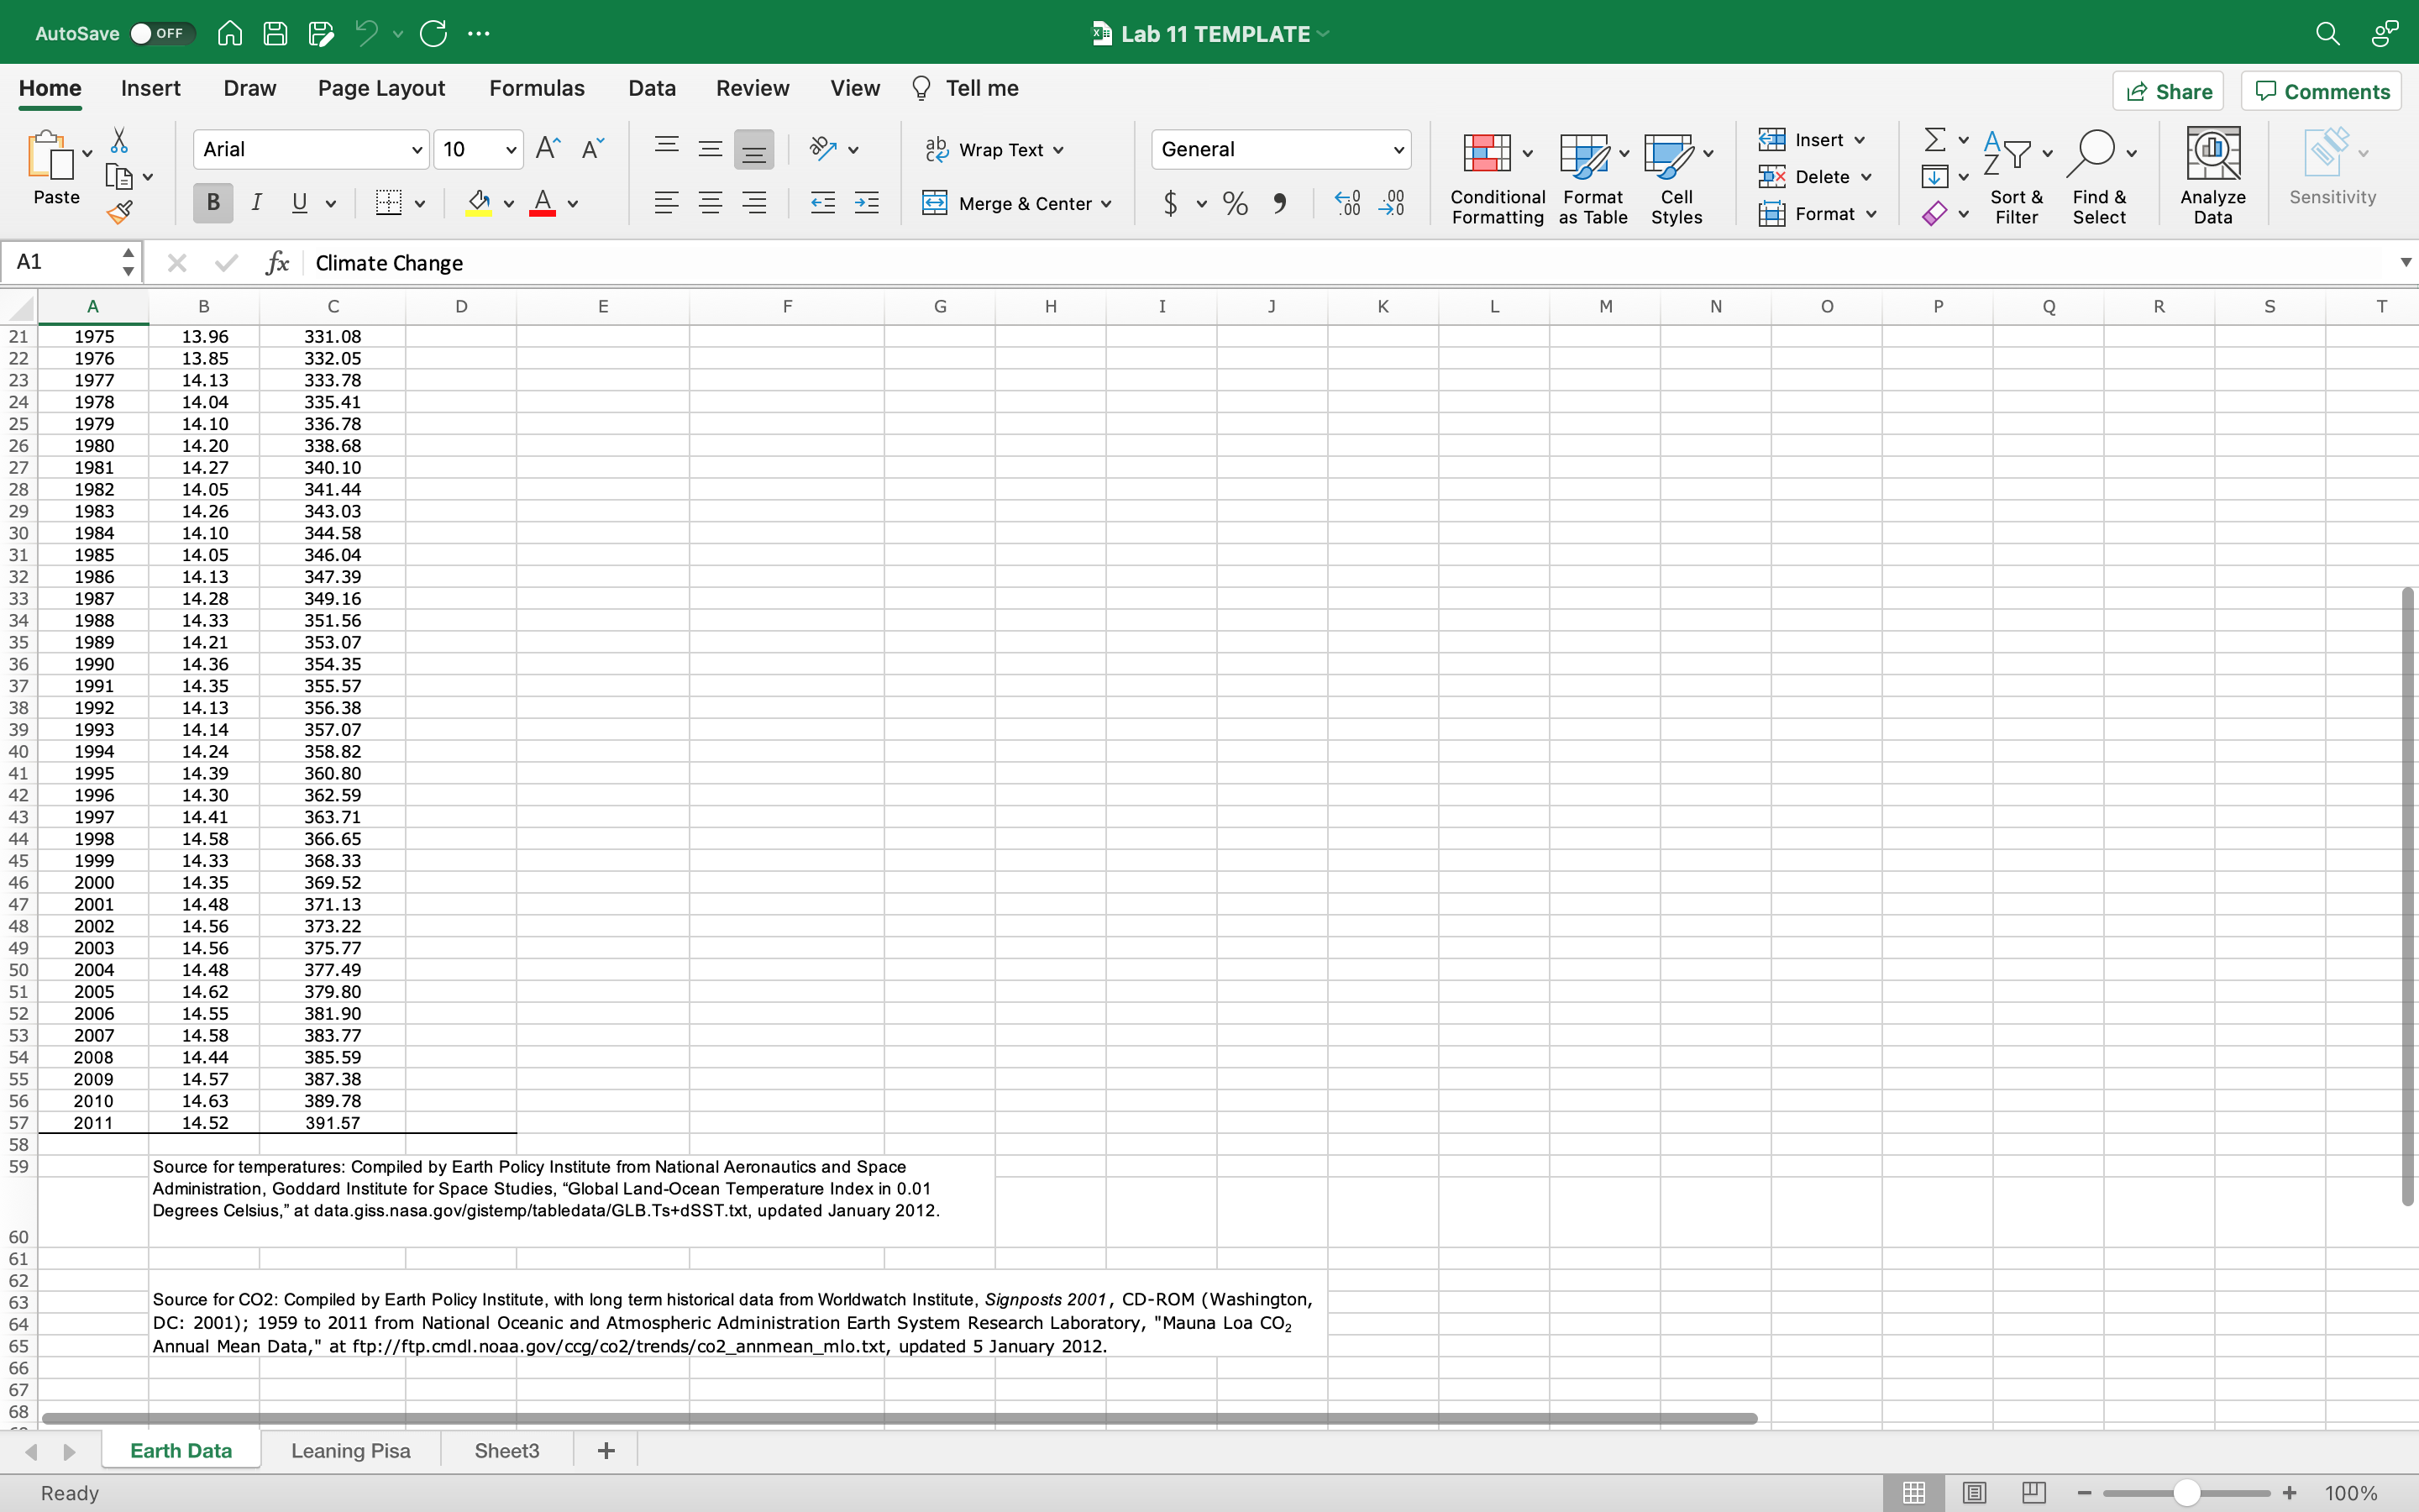Click the Share button
Viewport: 2419px width, 1512px height.
pos(2168,91)
